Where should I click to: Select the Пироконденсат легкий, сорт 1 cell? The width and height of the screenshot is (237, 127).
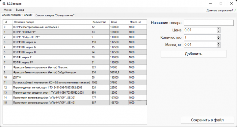(x=52, y=87)
